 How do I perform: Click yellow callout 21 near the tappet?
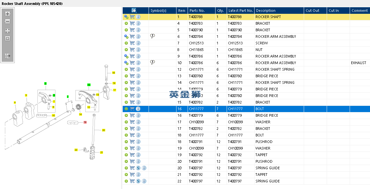pos(101,152)
